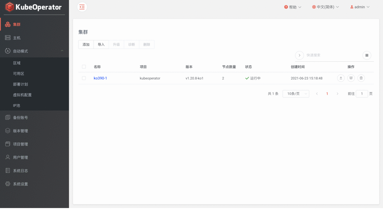
Task: Open the 帮助 help dropdown
Action: pyautogui.click(x=293, y=7)
